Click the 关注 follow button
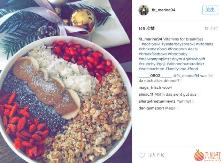The height and width of the screenshot is (163, 223). pyautogui.click(x=210, y=10)
